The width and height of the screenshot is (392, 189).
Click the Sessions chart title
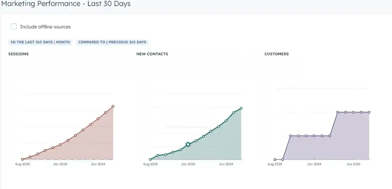click(19, 54)
